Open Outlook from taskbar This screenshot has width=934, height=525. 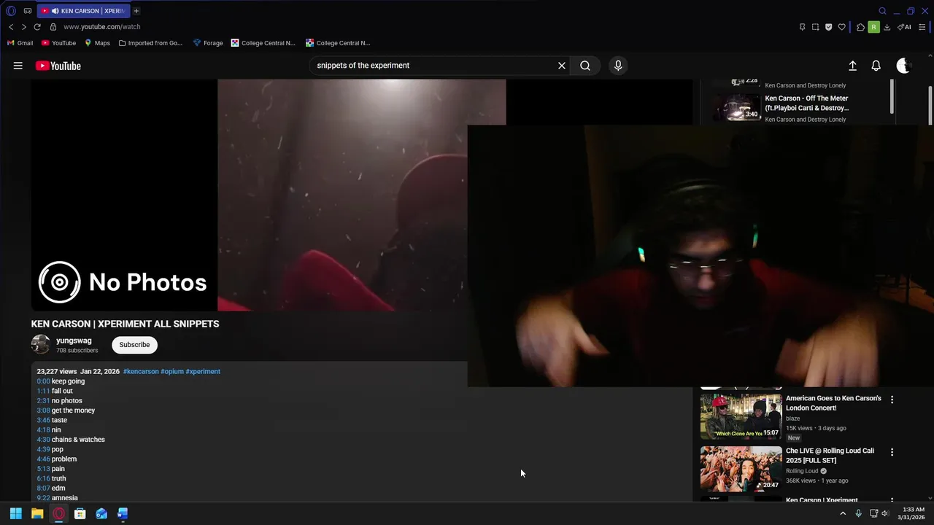(101, 513)
